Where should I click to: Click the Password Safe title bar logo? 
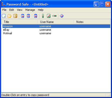click(x=4, y=4)
